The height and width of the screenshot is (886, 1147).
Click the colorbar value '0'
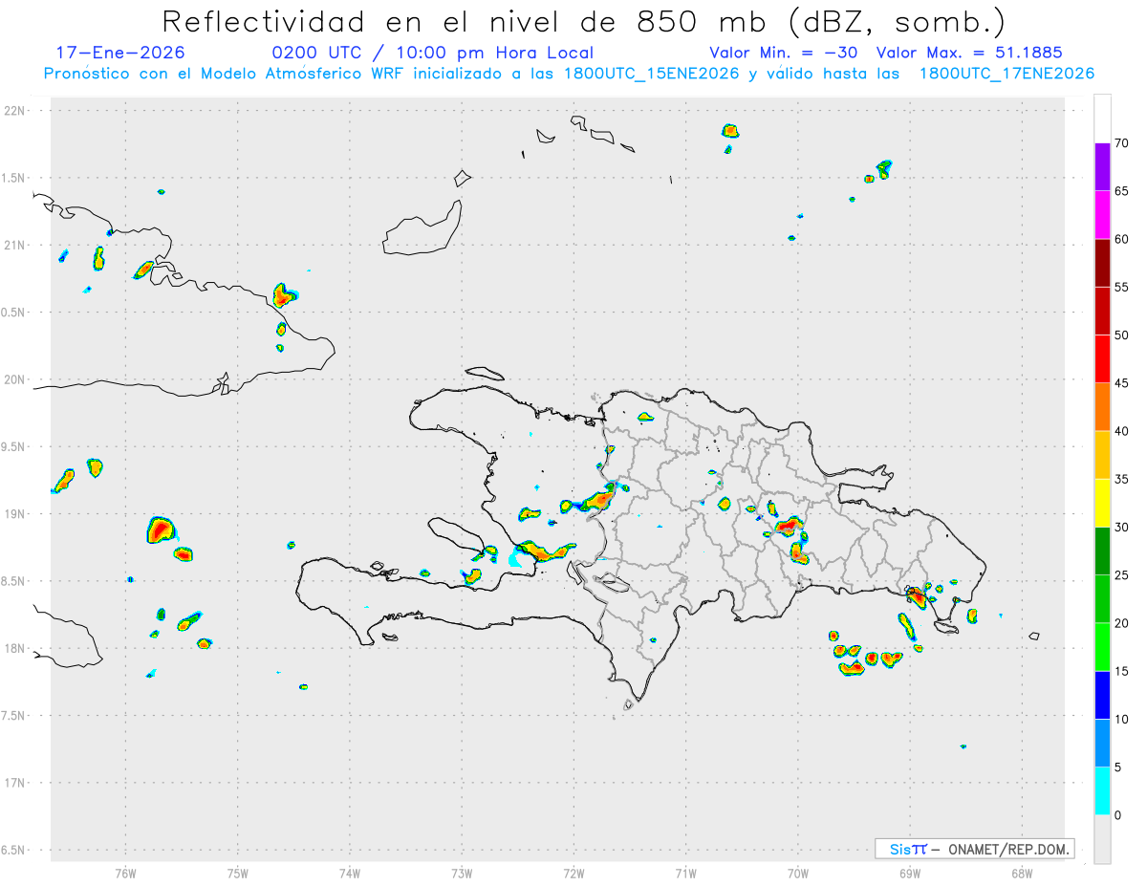click(x=1117, y=815)
